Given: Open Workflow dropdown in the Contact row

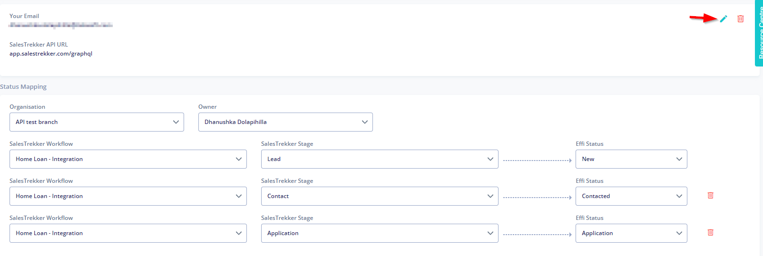Looking at the screenshot, I should coord(128,196).
